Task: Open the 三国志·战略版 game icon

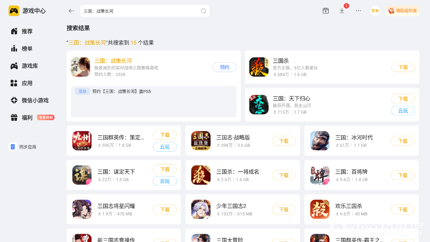Action: pos(201,141)
